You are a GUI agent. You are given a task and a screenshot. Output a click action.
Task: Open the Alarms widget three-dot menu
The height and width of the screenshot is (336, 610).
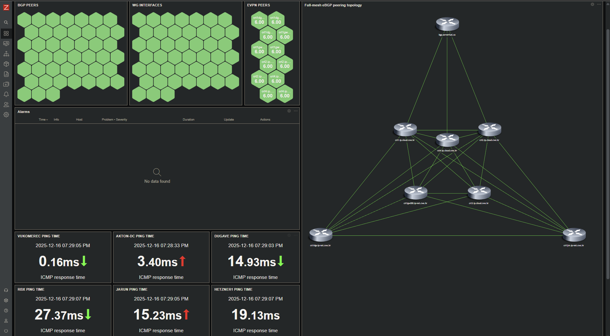(296, 111)
